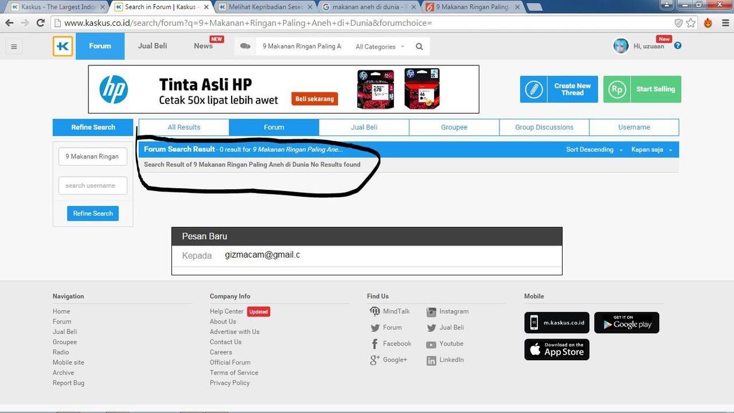
Task: Open Help Center footer link
Action: [227, 311]
